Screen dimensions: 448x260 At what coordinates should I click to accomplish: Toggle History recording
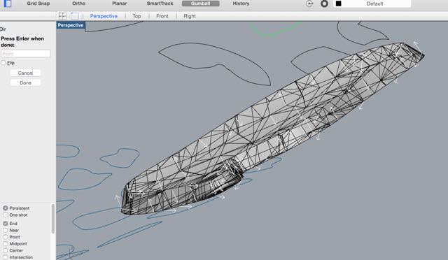point(241,3)
